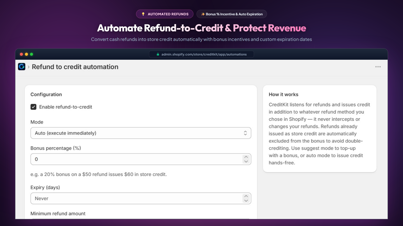Viewport: 403px width, 226px height.
Task: Click the yellow minimize window dot
Action: click(26, 54)
